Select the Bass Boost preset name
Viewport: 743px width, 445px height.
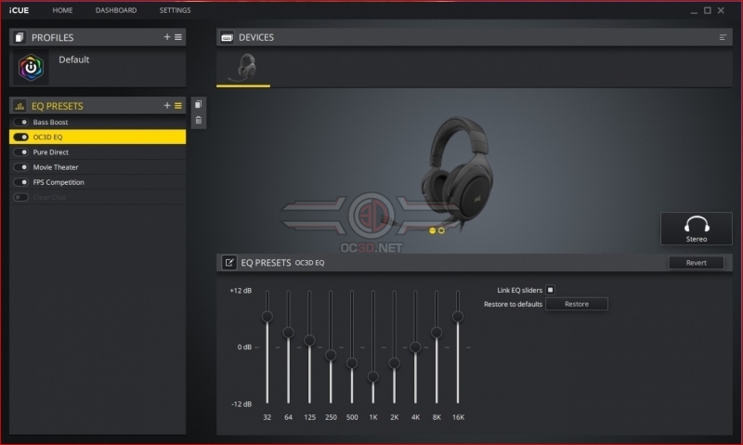pyautogui.click(x=50, y=123)
